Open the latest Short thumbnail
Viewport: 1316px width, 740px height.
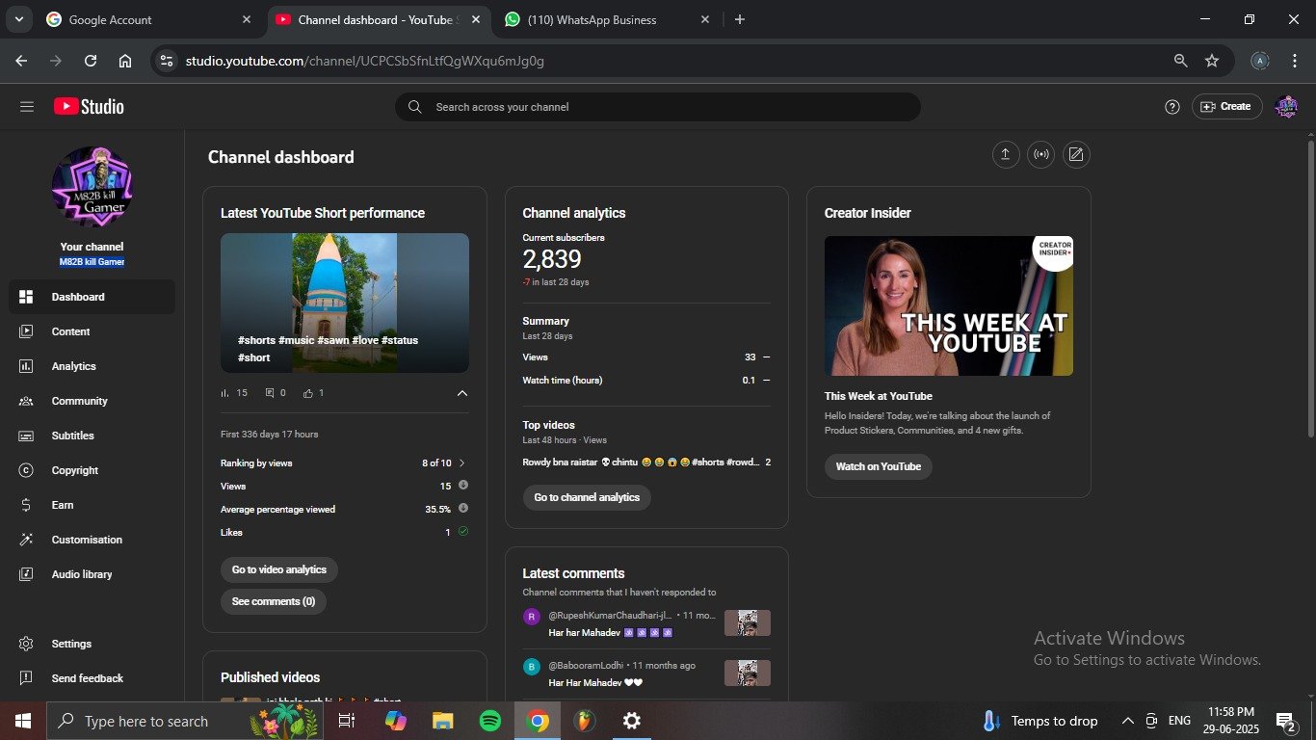[345, 303]
